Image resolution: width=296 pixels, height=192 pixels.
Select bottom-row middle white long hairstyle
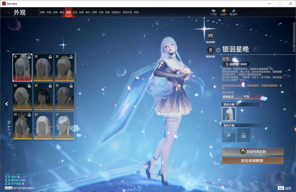(x=43, y=126)
